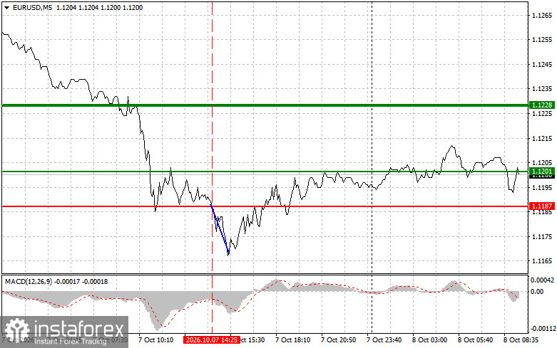Select the red 1.1187 price label
The width and height of the screenshot is (557, 348).
pyautogui.click(x=541, y=206)
